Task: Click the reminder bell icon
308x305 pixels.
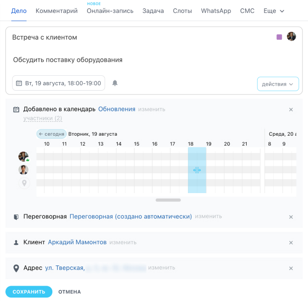Action: (x=115, y=83)
